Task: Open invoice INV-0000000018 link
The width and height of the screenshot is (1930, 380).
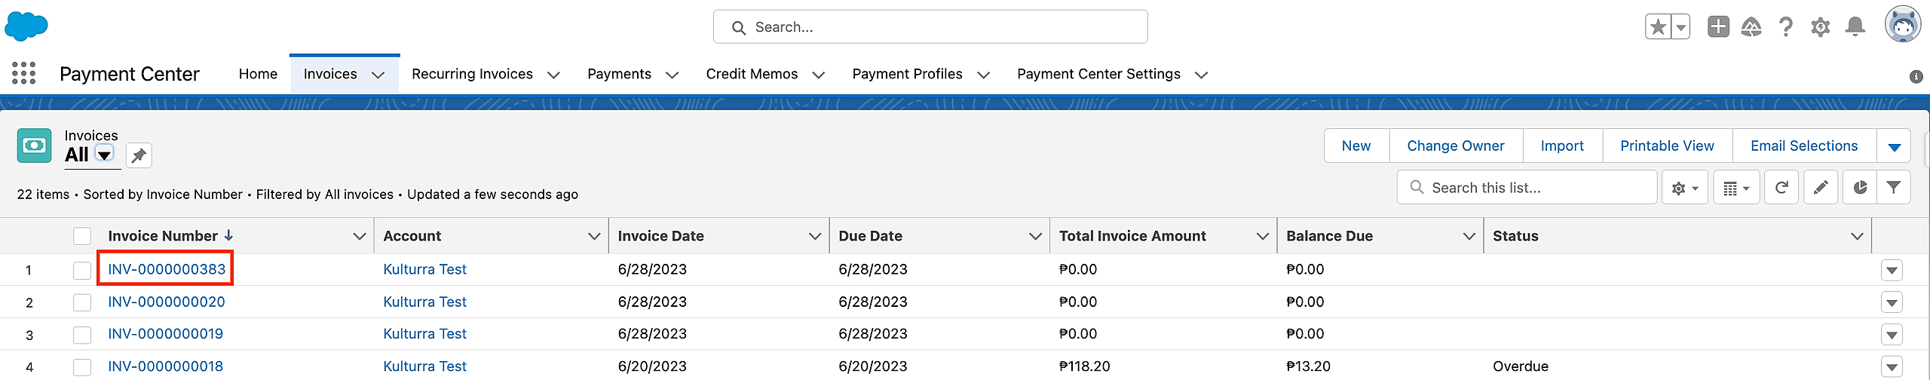Action: point(166,366)
